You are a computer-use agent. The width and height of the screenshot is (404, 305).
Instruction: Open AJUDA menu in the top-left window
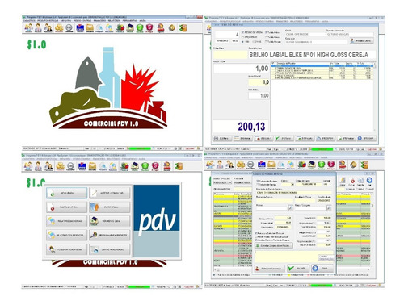pos(142,20)
